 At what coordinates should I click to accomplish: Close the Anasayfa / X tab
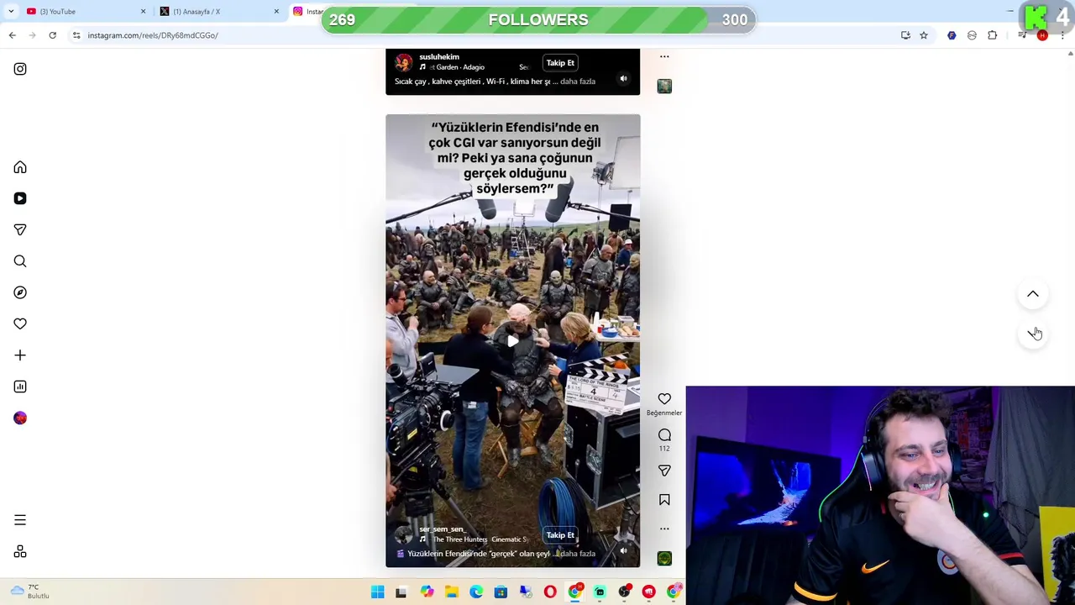coord(276,12)
